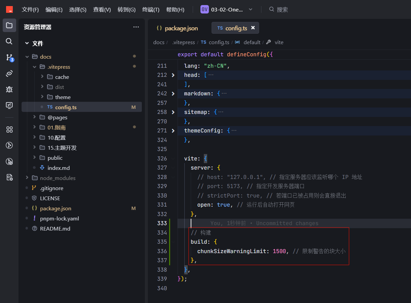This screenshot has height=303, width=411.
Task: Click the docs breadcrumb segment
Action: click(x=159, y=42)
